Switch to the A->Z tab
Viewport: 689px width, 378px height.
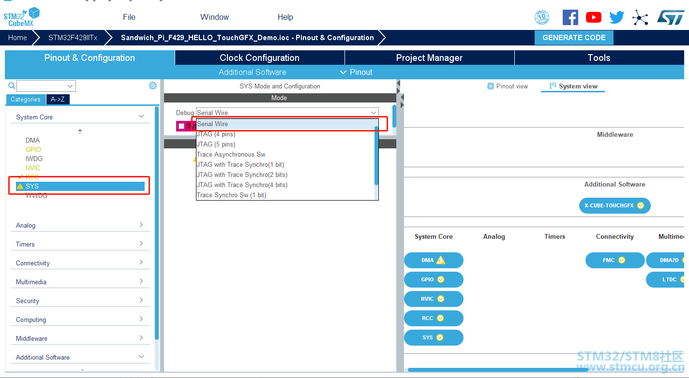pyautogui.click(x=58, y=100)
